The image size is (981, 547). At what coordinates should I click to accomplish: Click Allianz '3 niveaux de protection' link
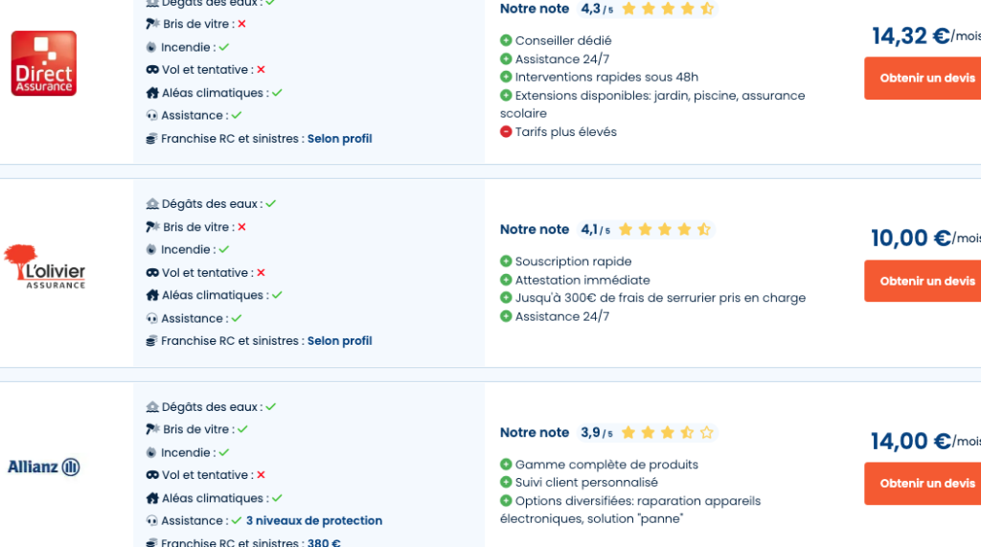click(x=314, y=521)
